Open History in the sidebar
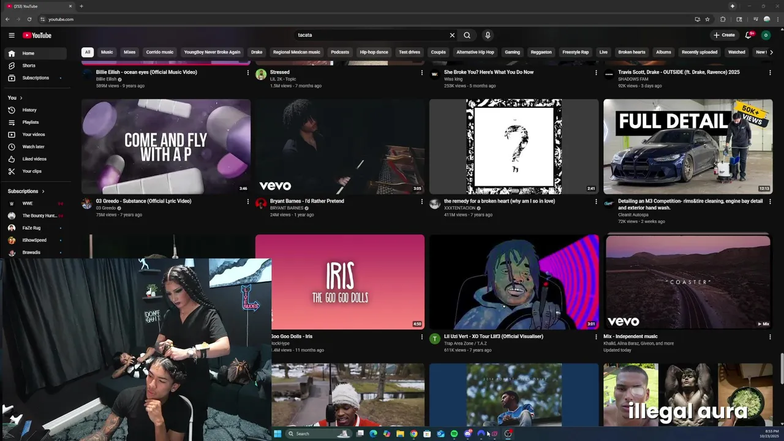 pos(37,110)
